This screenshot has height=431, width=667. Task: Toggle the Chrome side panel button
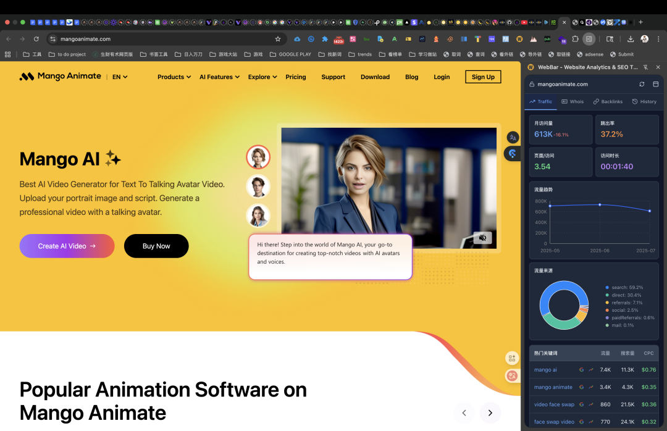[589, 39]
